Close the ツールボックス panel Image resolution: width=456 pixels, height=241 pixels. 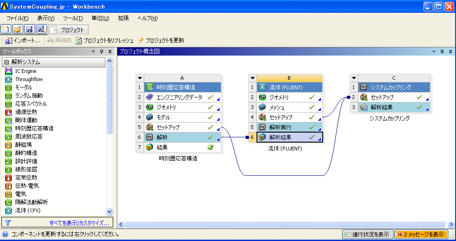(110, 51)
